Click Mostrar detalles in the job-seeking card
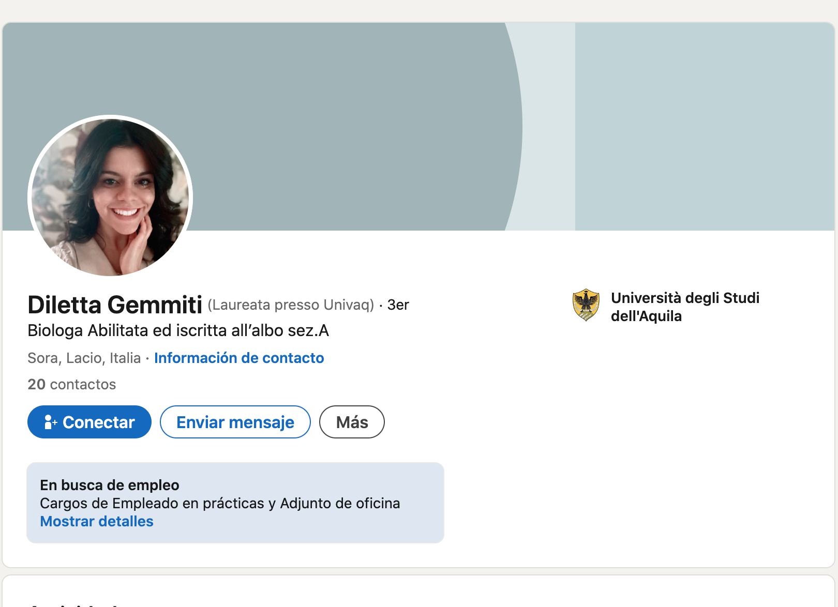 point(97,521)
